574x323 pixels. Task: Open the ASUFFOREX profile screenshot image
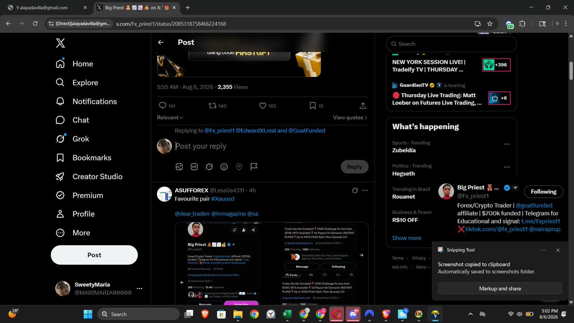click(x=271, y=263)
